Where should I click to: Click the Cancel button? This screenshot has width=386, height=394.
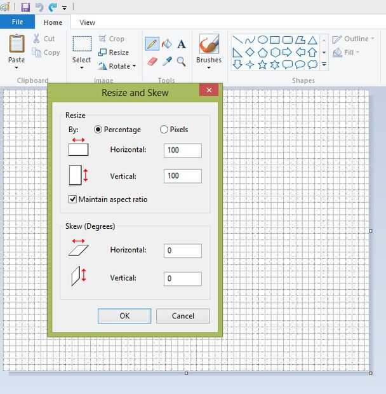point(183,316)
